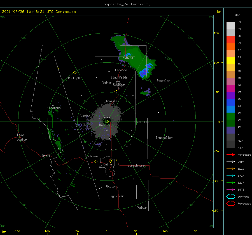Select the yellow 51-54 dBZ legend swatch
Viewport: 252px width, 235px height.
231,60
